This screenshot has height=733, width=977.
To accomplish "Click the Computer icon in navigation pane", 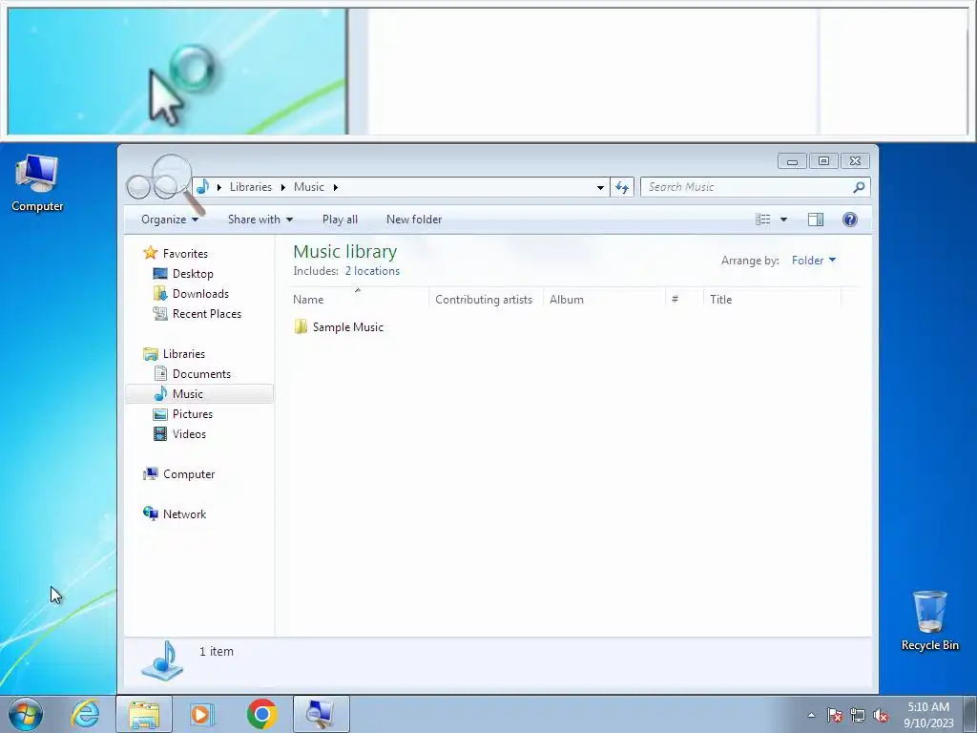I will [x=150, y=473].
